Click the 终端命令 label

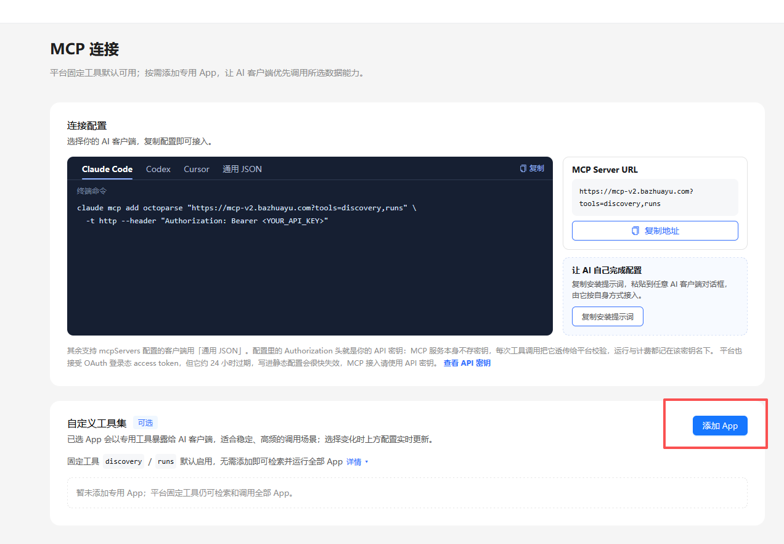92,191
